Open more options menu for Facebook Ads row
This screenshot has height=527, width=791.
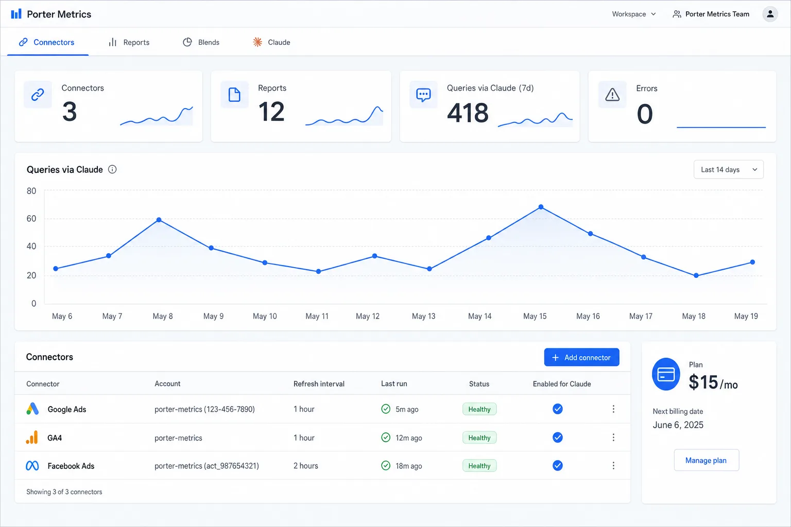pos(613,465)
